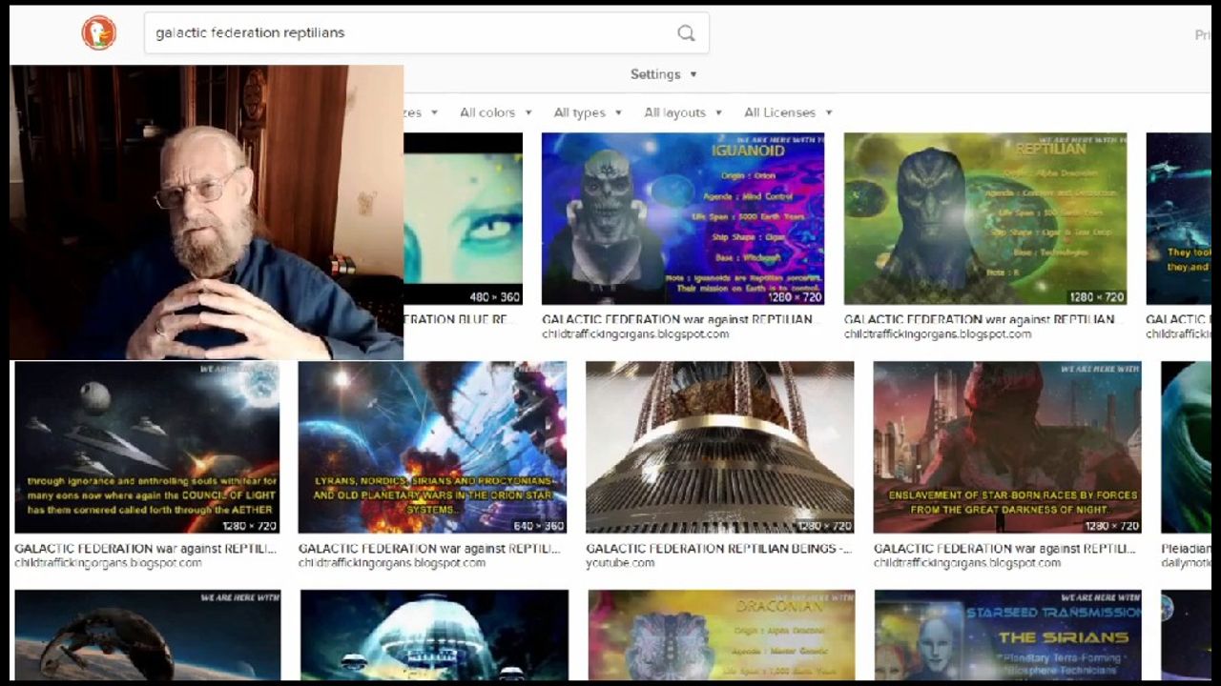
Task: Select the Enslavement of Star-Born Races thumbnail
Action: point(1006,447)
